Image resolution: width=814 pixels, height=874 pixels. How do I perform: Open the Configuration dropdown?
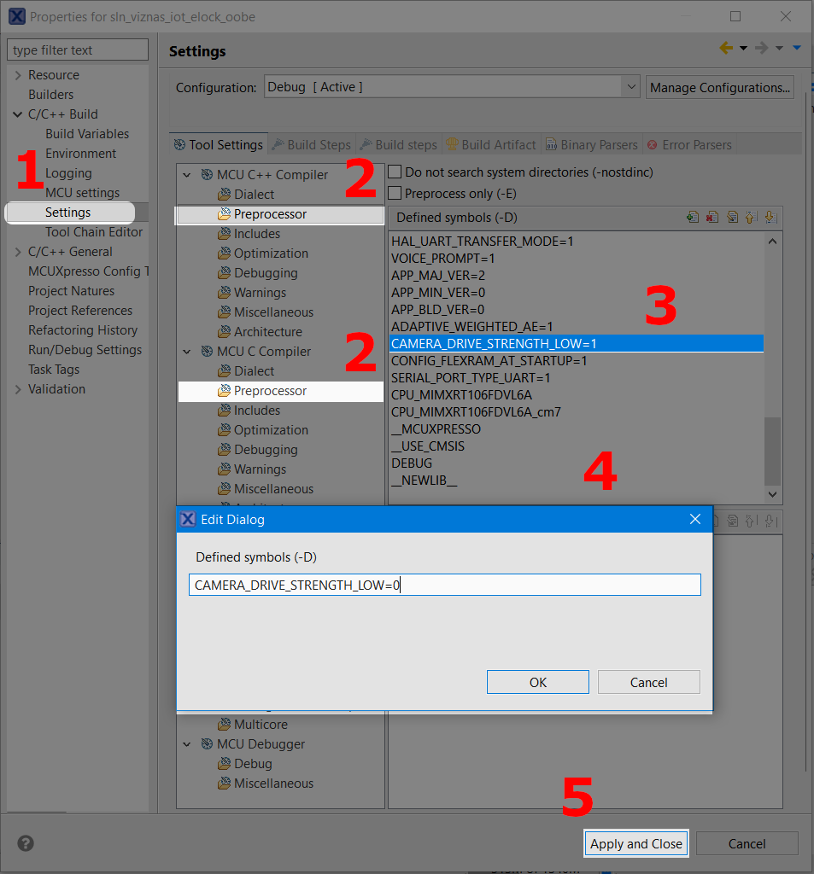tap(630, 87)
